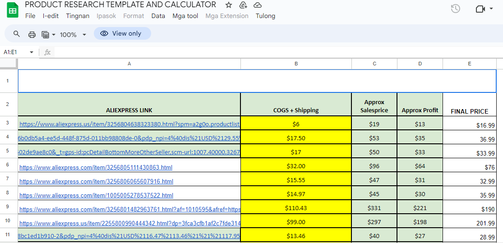Click the View only button
This screenshot has width=503, height=243.
coord(122,33)
